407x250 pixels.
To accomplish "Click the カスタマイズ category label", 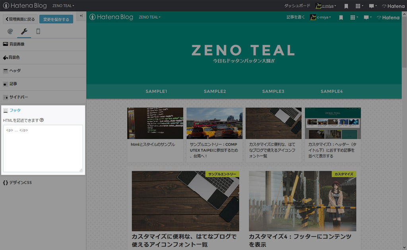I will pos(344,174).
